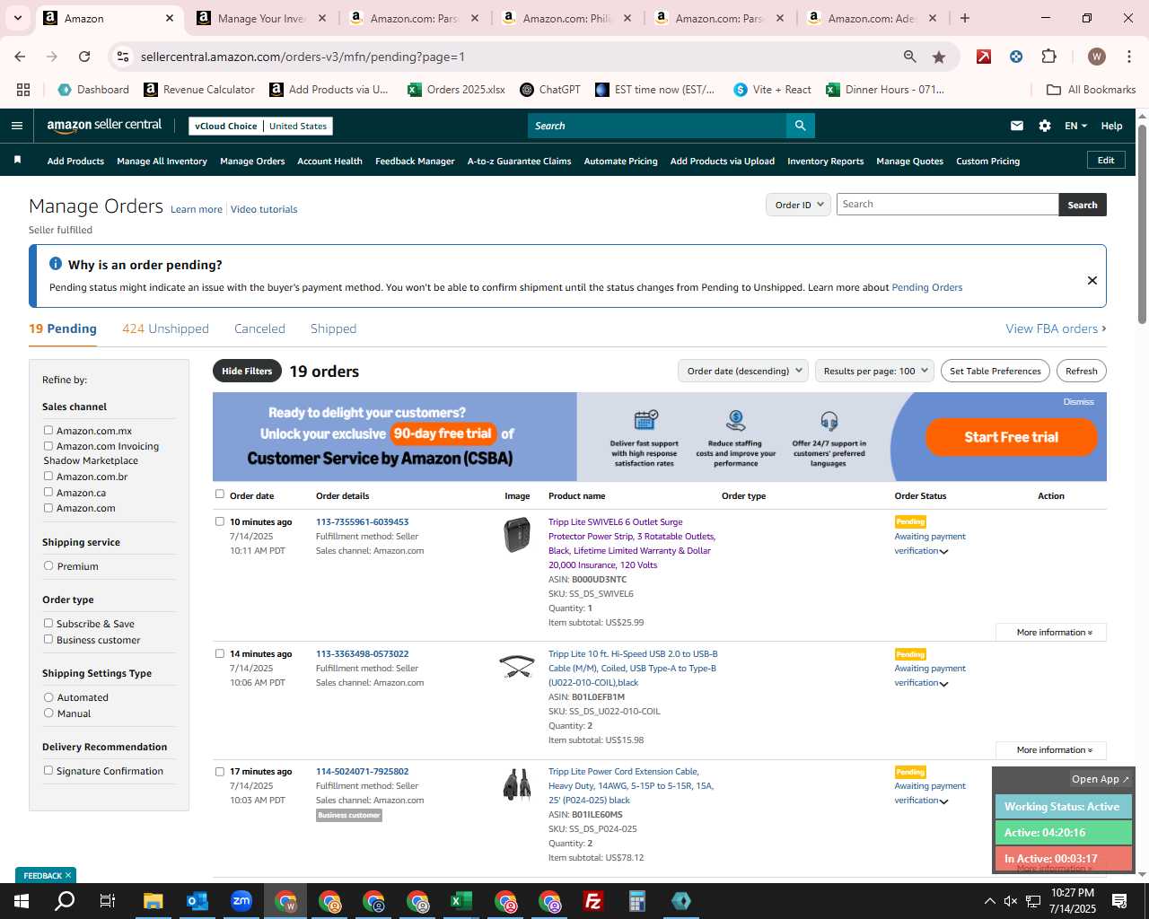Open the EN language dropdown
Viewport: 1149px width, 919px height.
click(x=1075, y=126)
